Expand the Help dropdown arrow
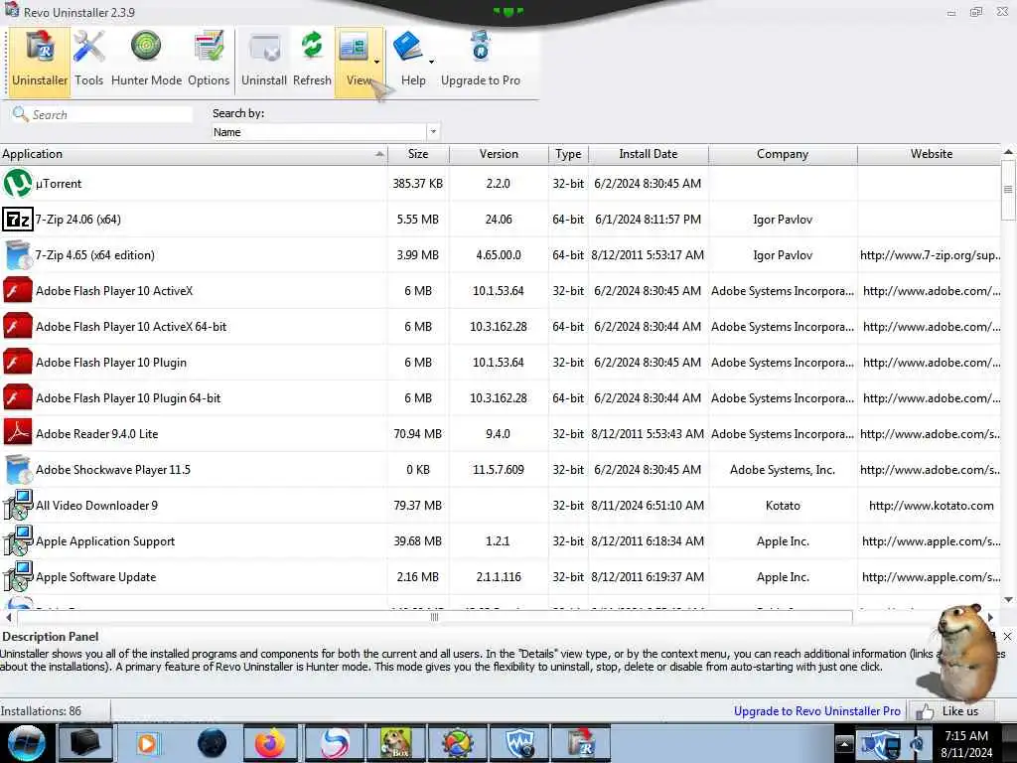This screenshot has width=1017, height=763. (x=431, y=62)
